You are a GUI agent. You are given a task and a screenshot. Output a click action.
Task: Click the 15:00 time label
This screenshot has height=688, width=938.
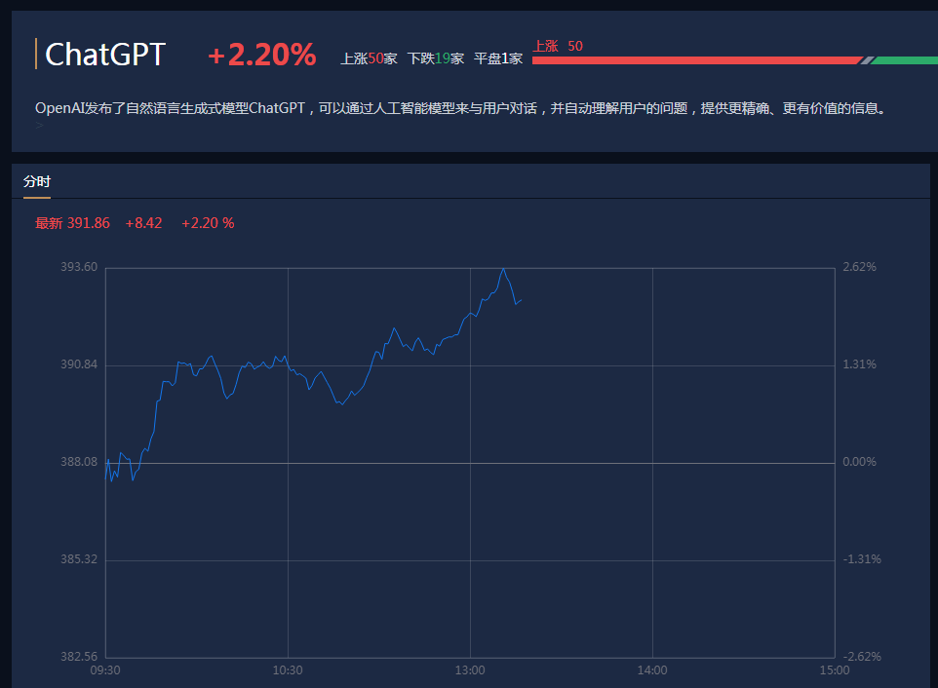(835, 669)
